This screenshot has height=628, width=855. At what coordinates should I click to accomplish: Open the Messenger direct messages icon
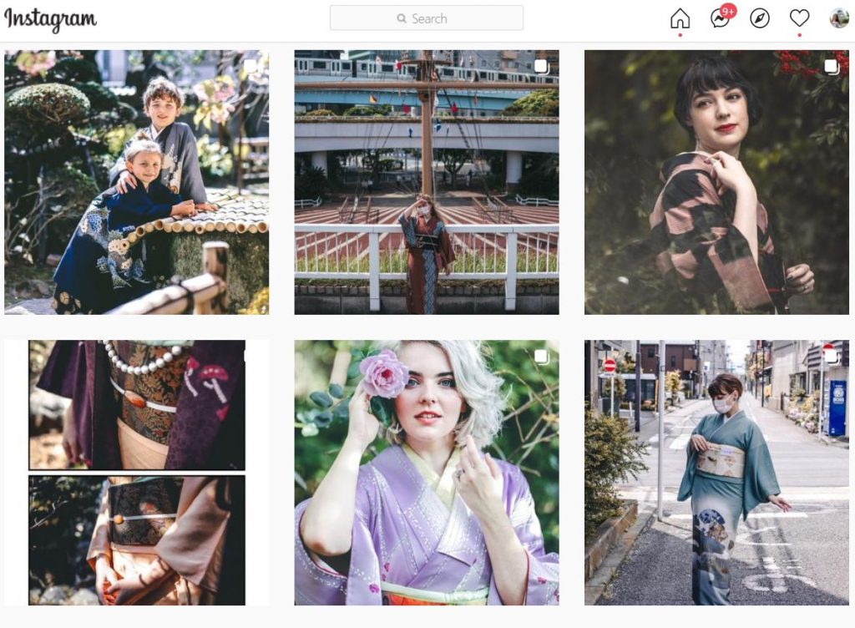[x=721, y=18]
